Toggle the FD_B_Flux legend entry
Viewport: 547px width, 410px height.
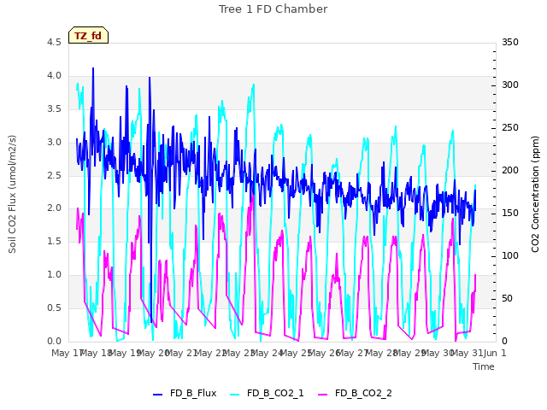tap(185, 393)
